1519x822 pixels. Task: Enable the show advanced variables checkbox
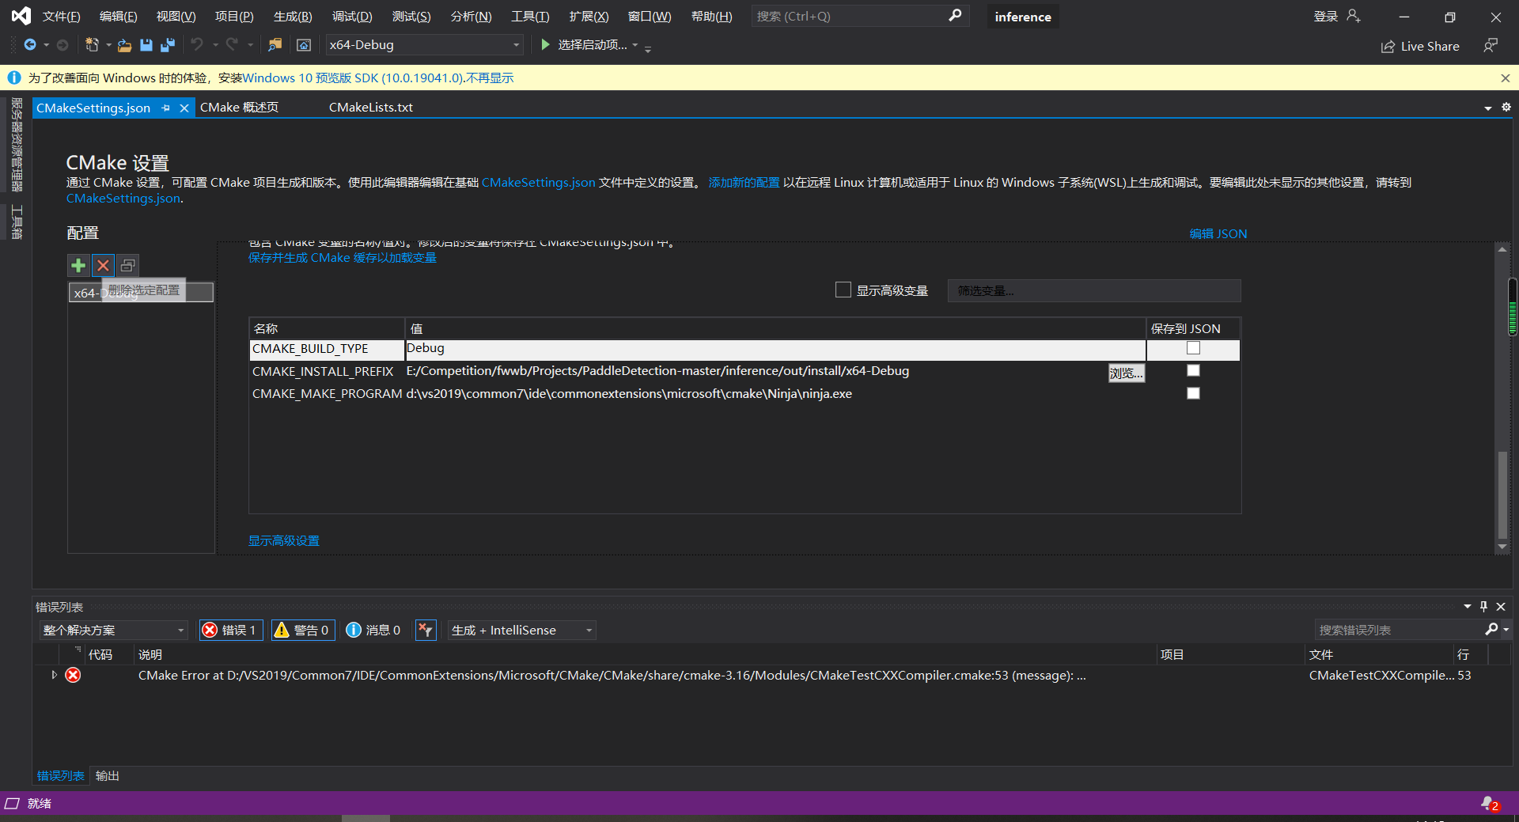[x=843, y=290]
